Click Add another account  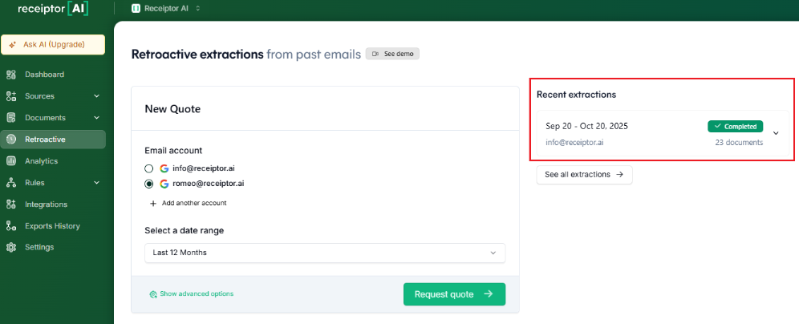point(188,203)
